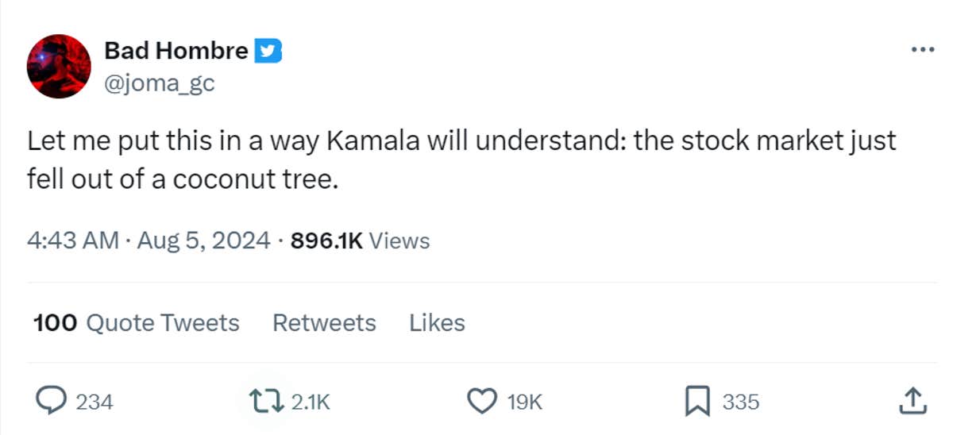Click the 2.1K retweet count
The height and width of the screenshot is (435, 953).
click(x=311, y=402)
